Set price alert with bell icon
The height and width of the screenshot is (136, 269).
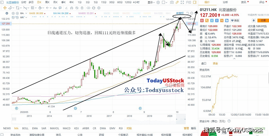pyautogui.click(x=253, y=20)
